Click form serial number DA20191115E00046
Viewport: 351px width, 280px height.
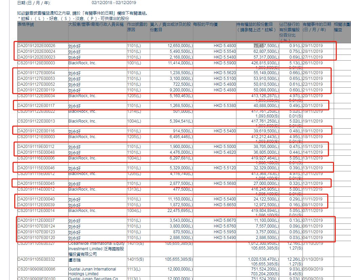click(x=36, y=168)
